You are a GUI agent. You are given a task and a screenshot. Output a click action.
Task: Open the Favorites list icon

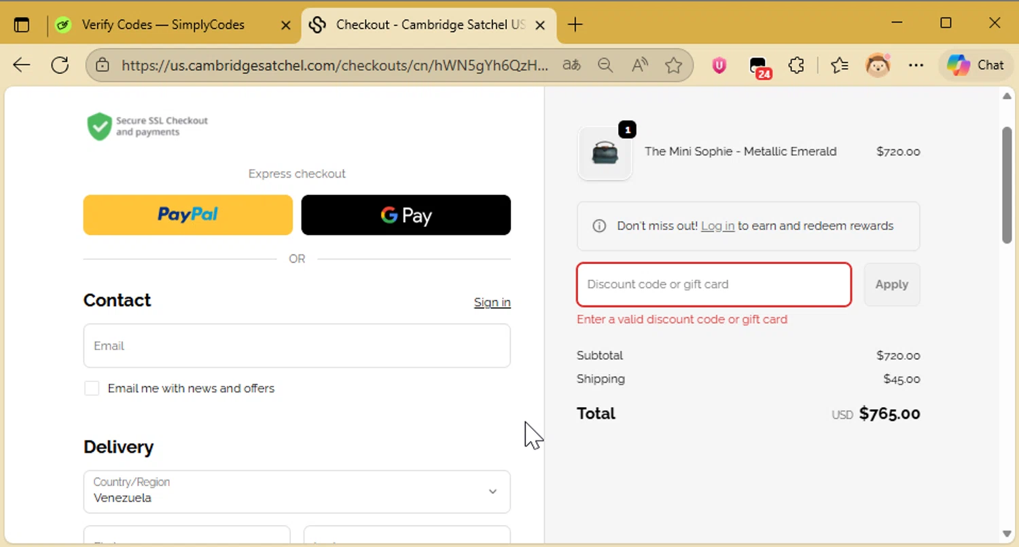840,65
